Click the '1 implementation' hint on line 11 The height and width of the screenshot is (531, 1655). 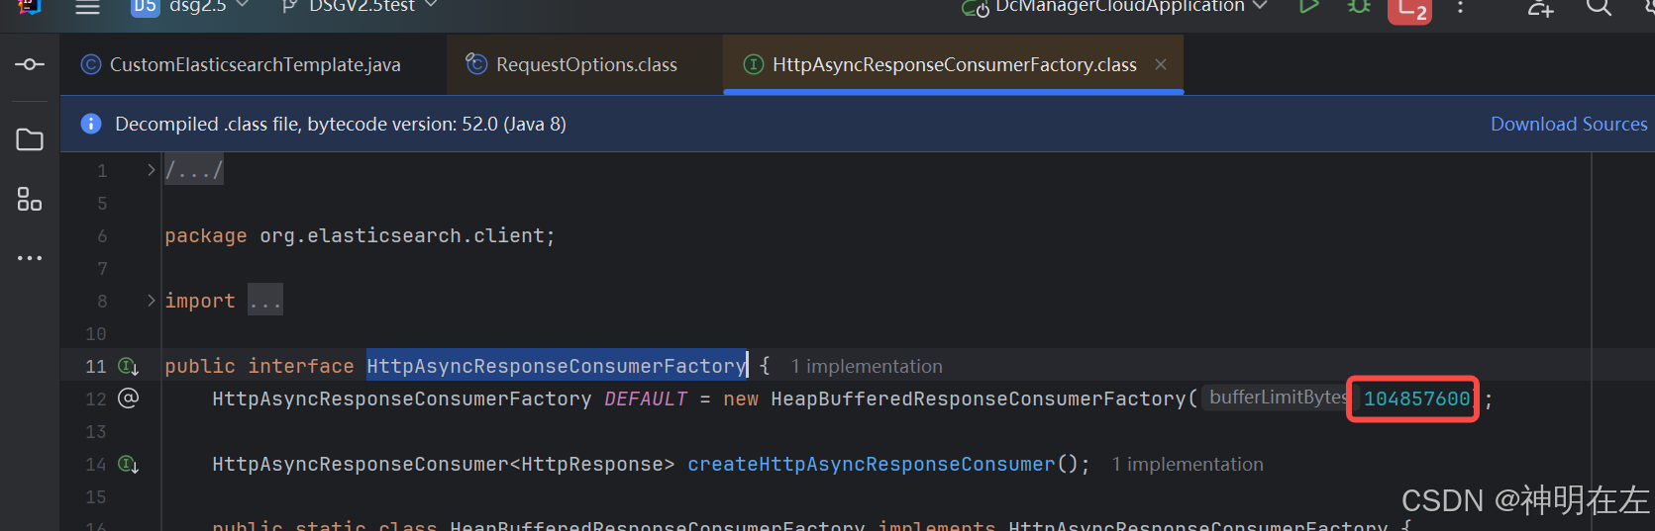point(867,366)
